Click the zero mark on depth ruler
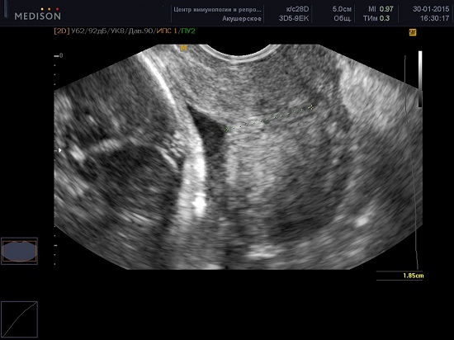This screenshot has height=340, width=454. tap(61, 55)
